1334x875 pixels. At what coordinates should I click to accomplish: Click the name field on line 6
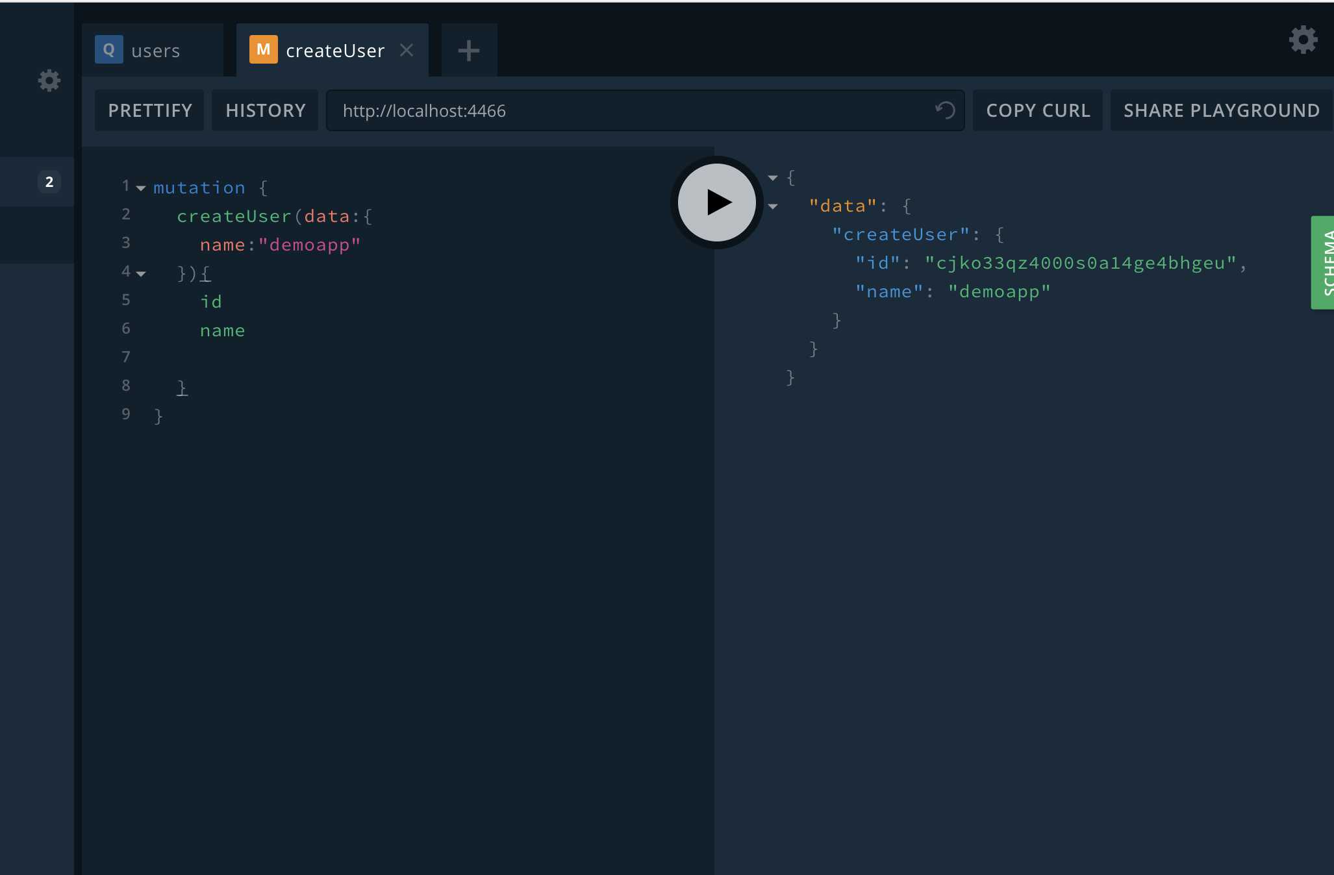[x=223, y=330]
